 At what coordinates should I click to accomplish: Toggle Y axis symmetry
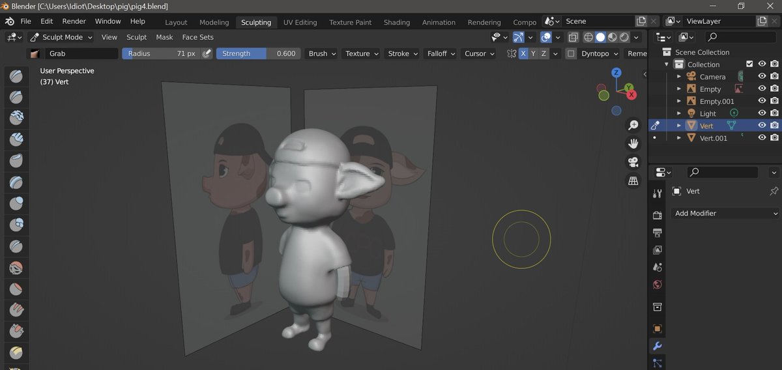click(x=533, y=53)
